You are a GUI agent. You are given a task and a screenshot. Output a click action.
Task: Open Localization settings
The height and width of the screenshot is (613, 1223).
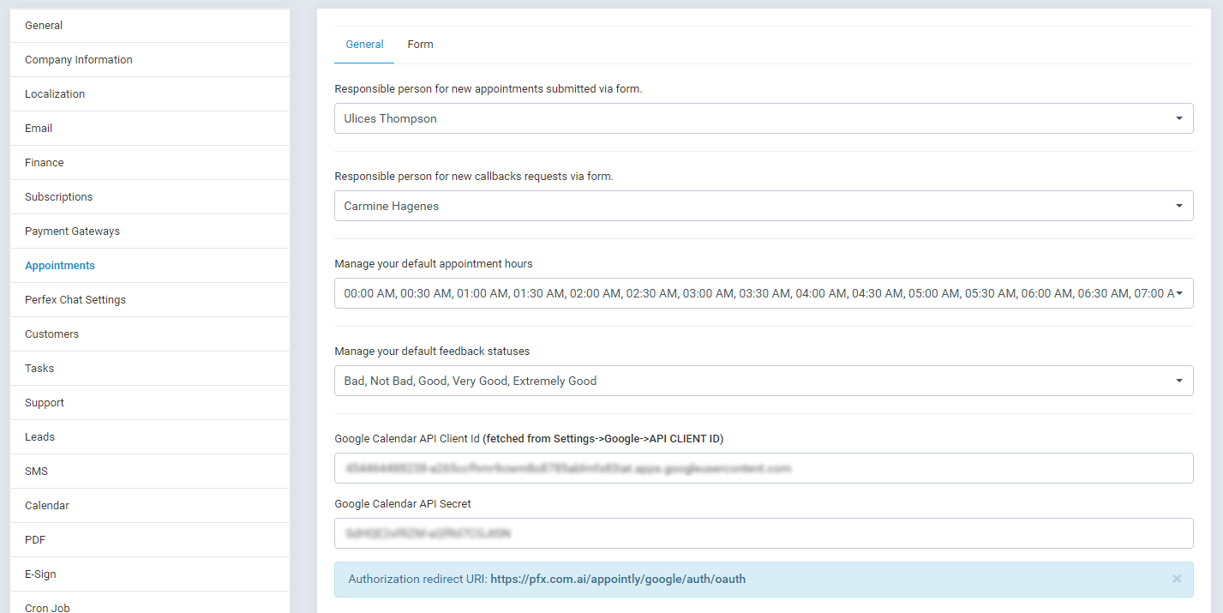[55, 93]
